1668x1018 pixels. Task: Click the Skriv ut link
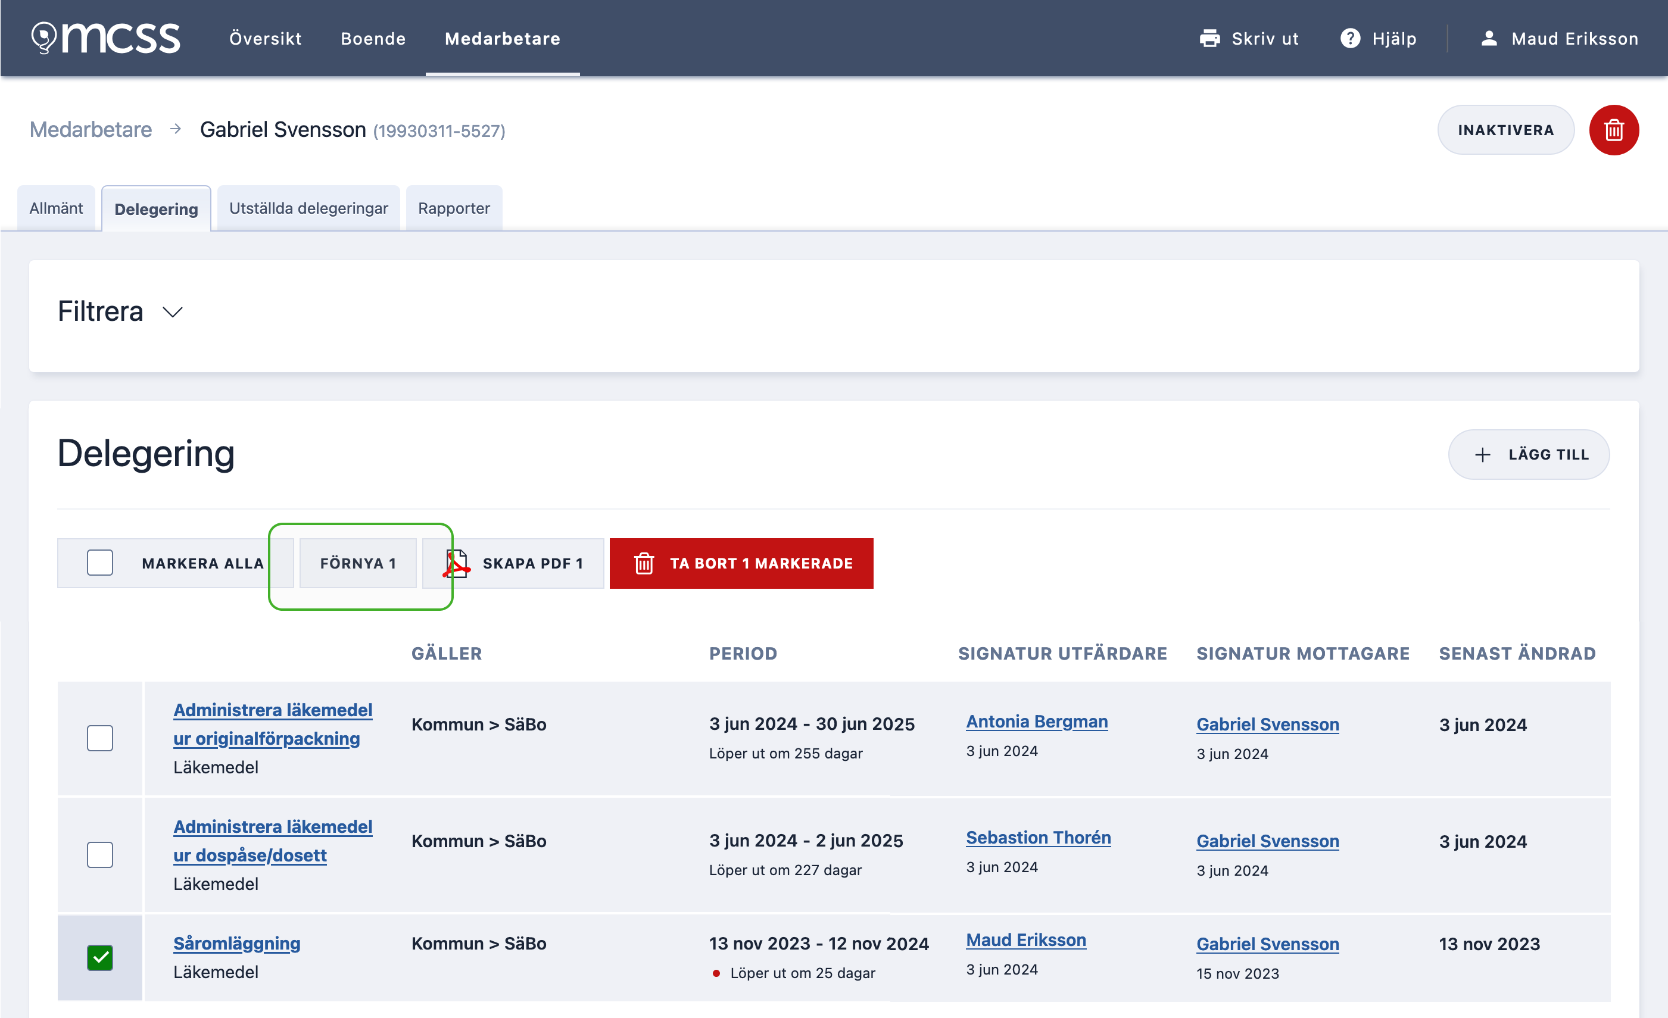click(x=1249, y=39)
